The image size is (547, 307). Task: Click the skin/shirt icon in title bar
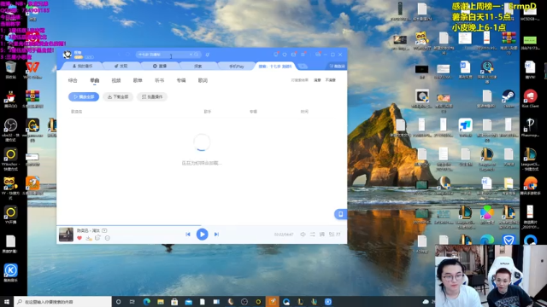coord(285,55)
